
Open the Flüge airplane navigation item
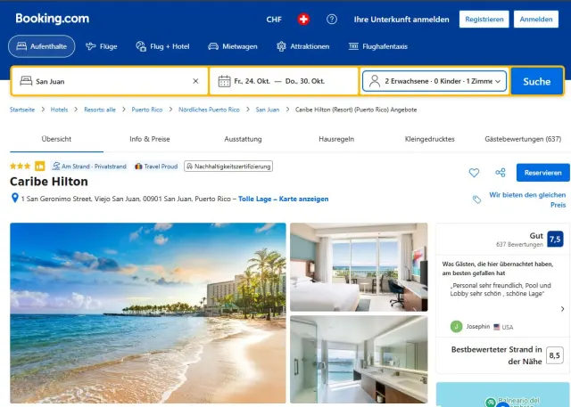click(x=101, y=46)
